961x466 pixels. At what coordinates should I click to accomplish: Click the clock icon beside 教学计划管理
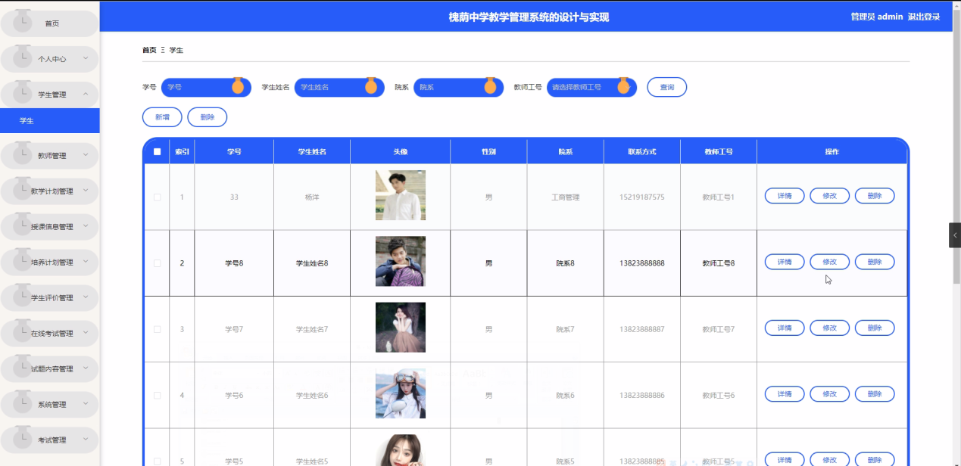[23, 188]
